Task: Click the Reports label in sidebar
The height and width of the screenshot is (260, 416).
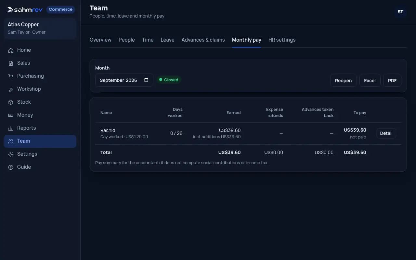Action: (x=27, y=128)
